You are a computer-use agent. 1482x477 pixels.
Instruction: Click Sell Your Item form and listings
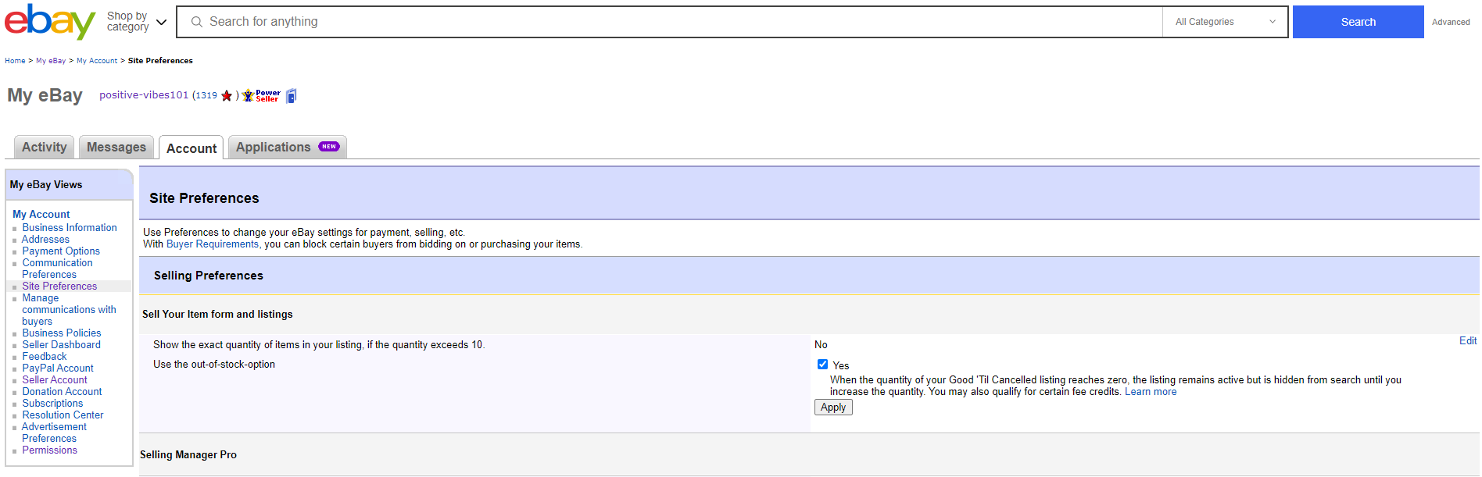point(217,315)
